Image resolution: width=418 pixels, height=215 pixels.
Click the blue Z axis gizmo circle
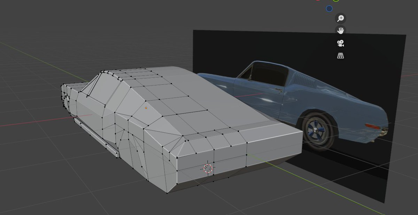[x=329, y=9]
